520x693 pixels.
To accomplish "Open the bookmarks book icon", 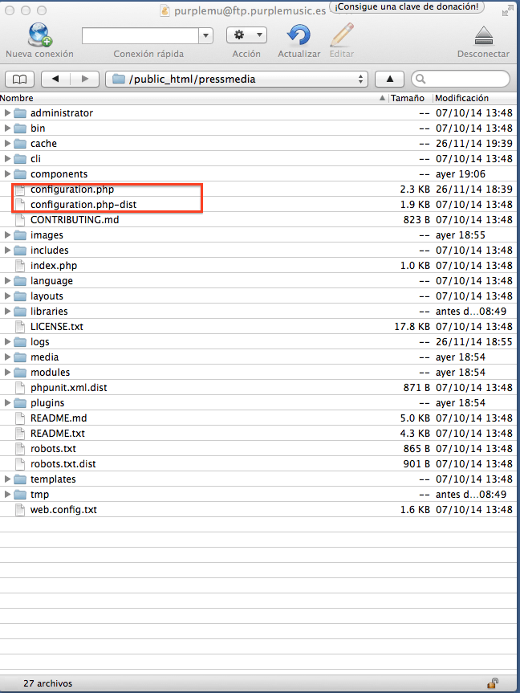I will tap(19, 79).
